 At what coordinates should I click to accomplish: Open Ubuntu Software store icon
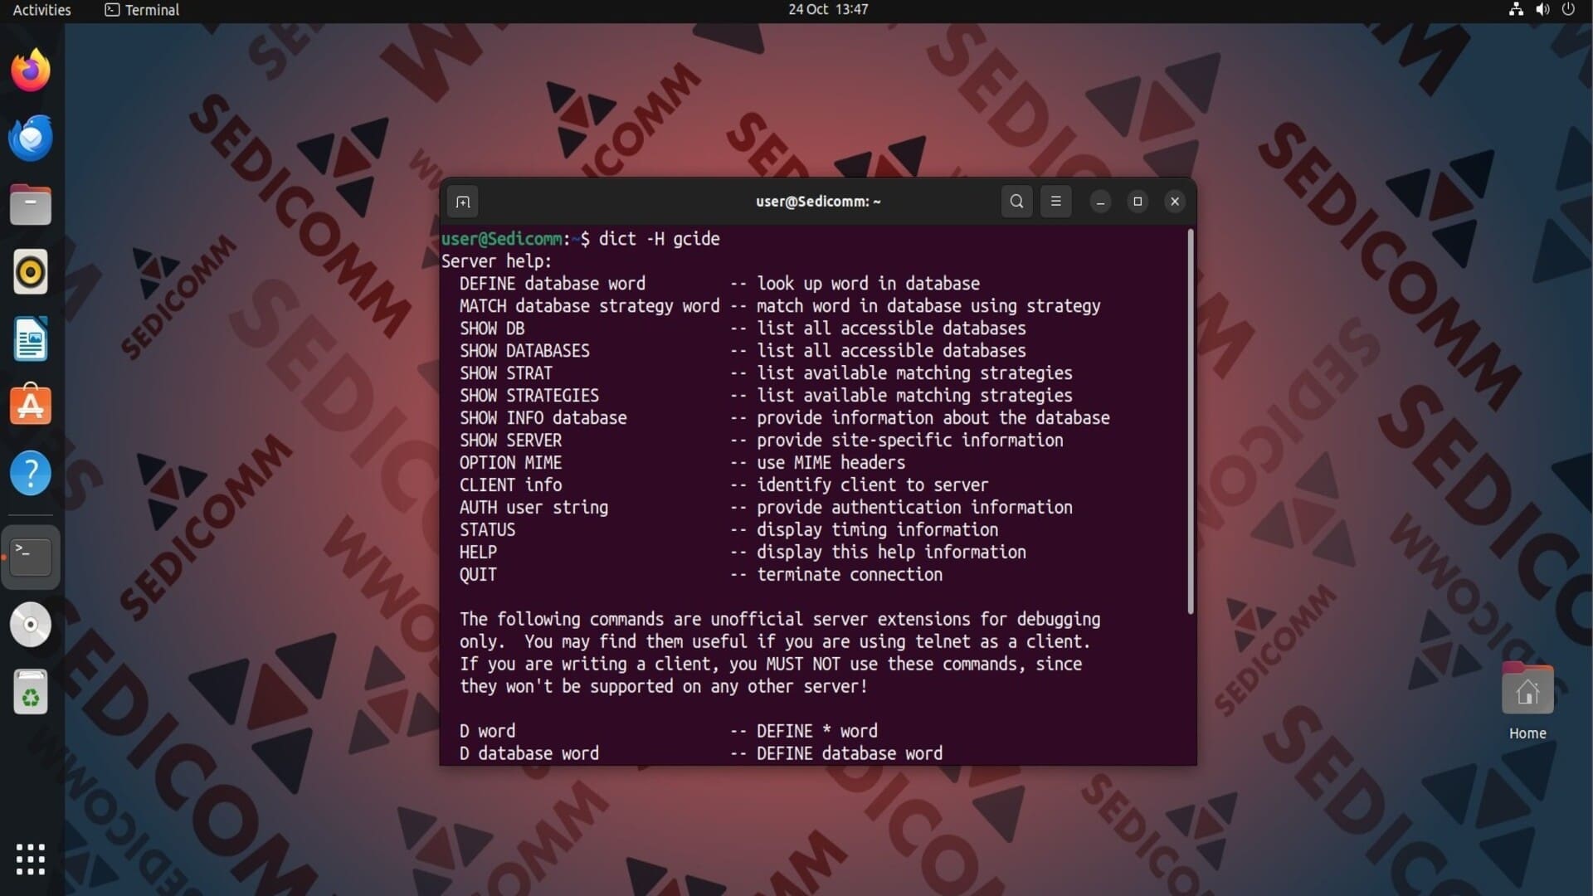point(31,406)
